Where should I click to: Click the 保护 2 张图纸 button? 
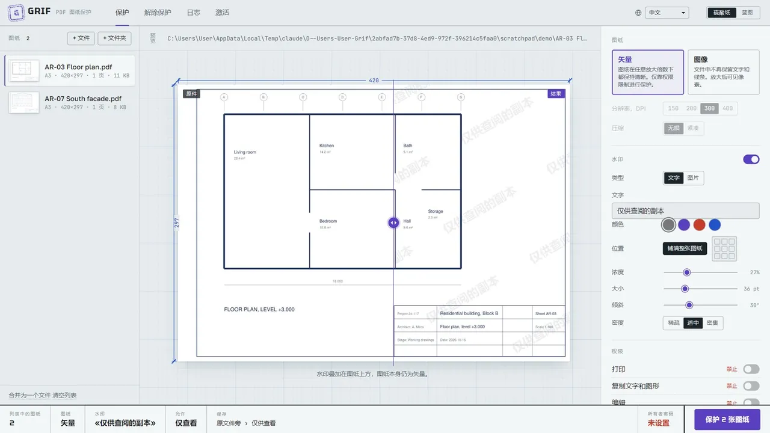[727, 420]
